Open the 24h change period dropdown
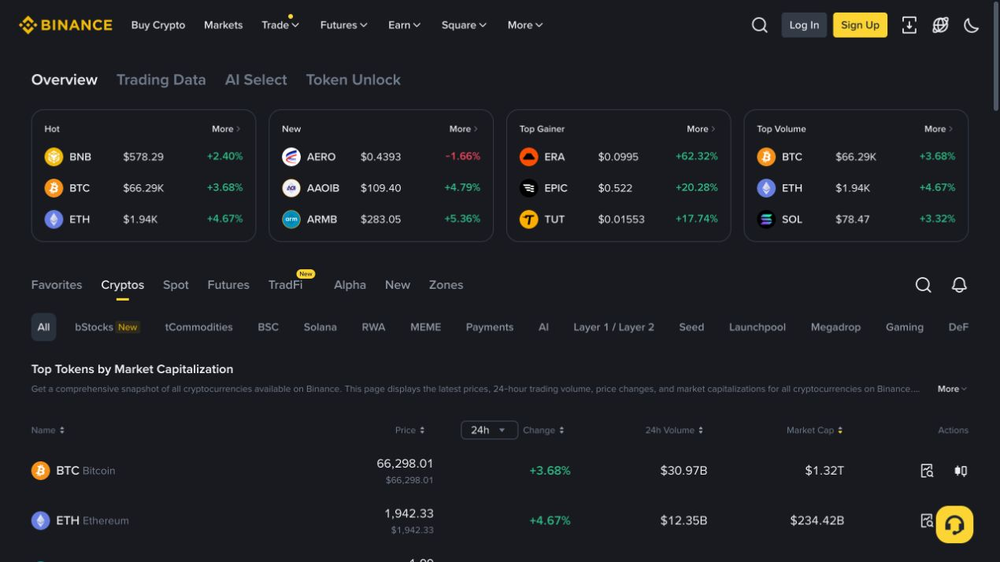 click(x=489, y=430)
